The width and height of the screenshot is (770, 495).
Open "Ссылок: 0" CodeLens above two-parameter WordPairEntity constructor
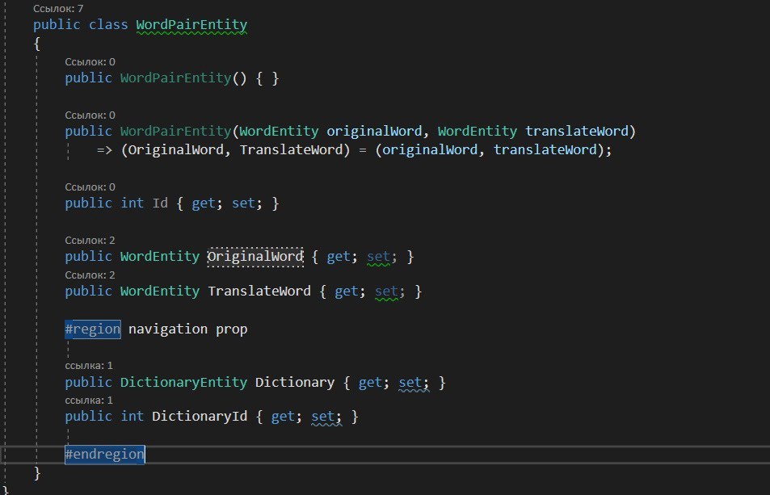pos(90,115)
